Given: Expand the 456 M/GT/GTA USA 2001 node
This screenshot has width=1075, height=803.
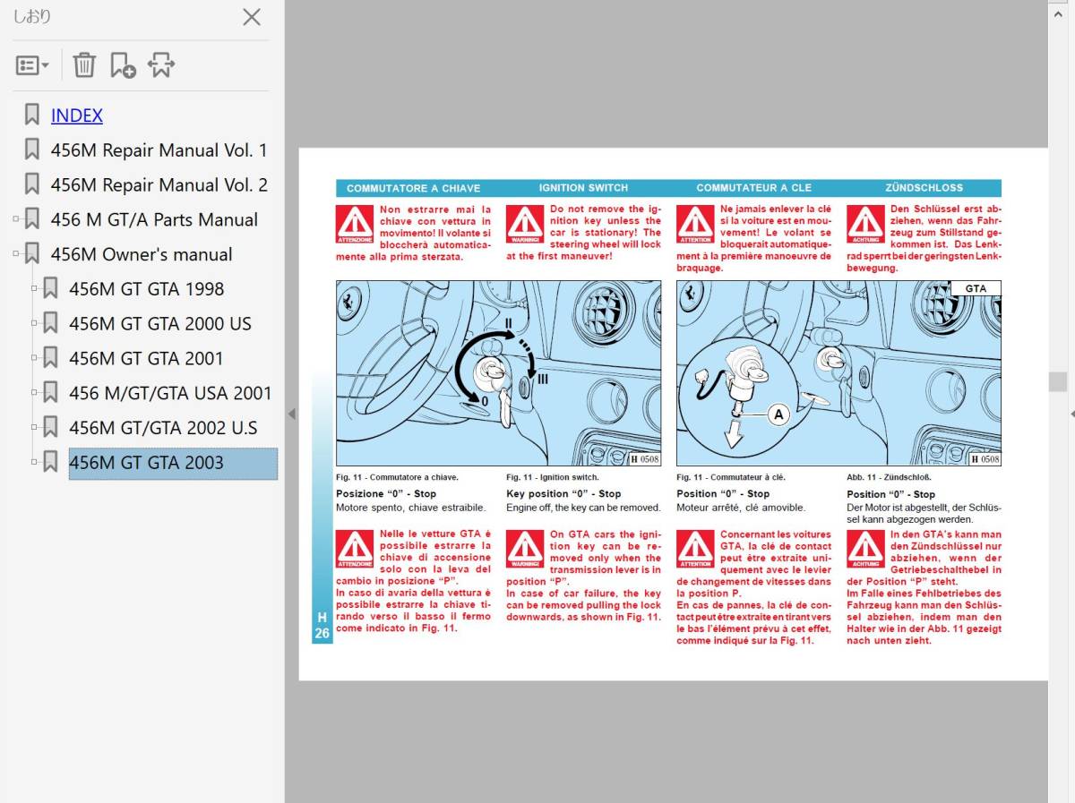Looking at the screenshot, I should (35, 393).
